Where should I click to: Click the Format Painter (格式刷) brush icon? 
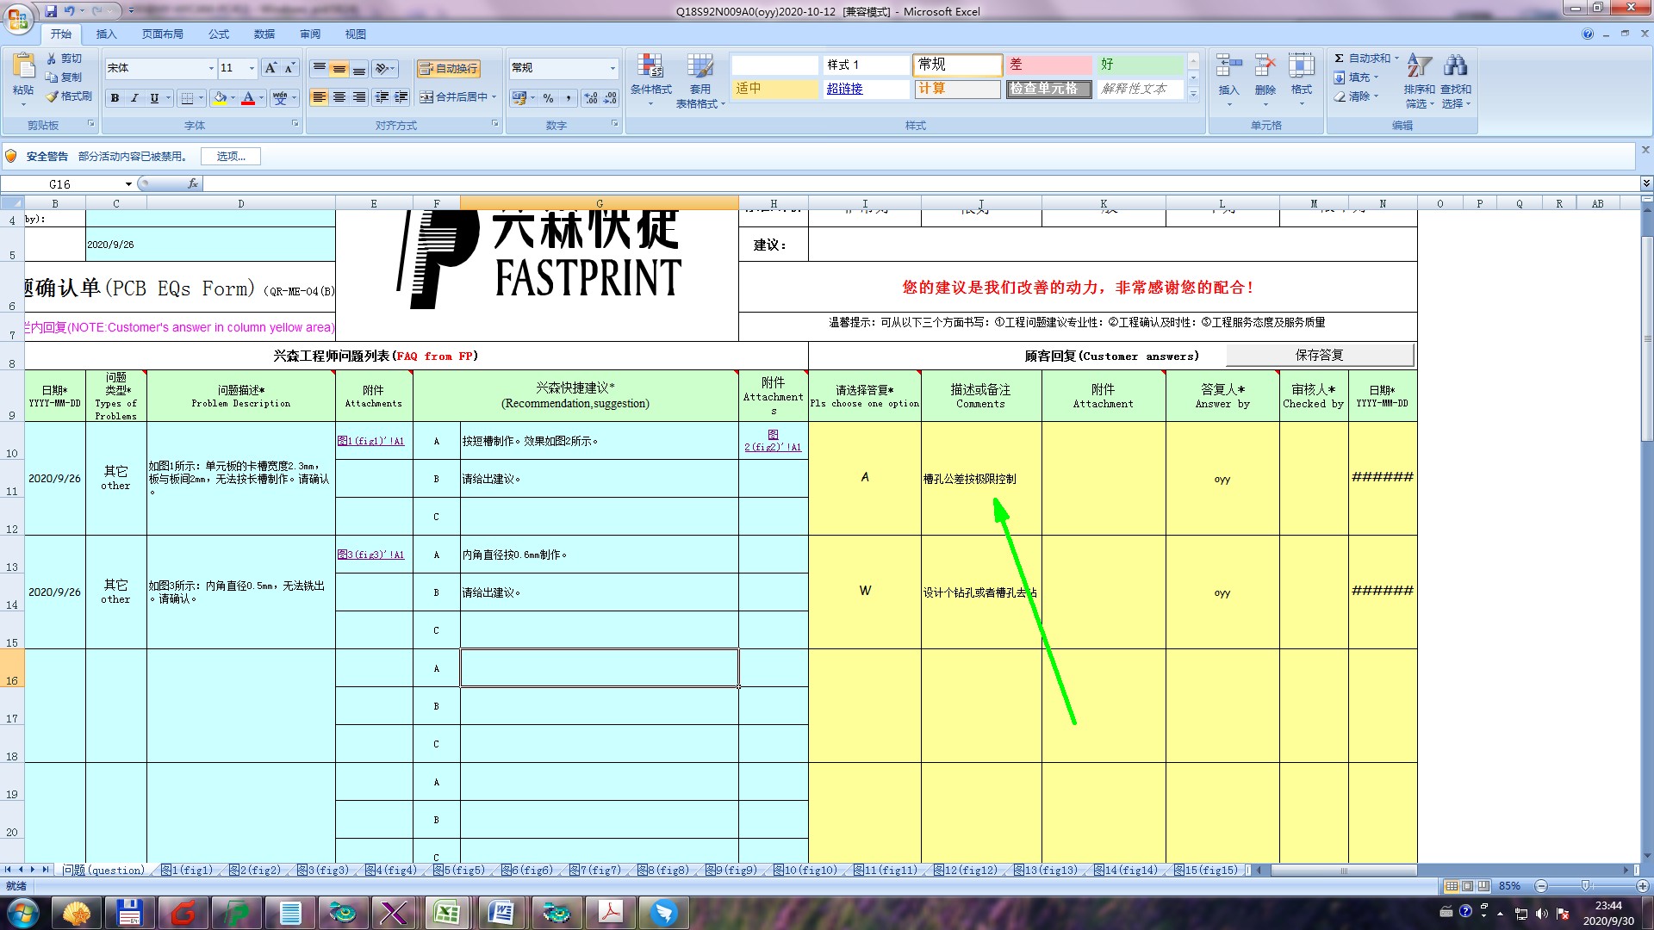pyautogui.click(x=53, y=96)
